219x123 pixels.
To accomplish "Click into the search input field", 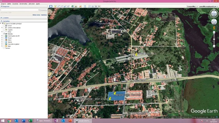I will click(x=20, y=10).
